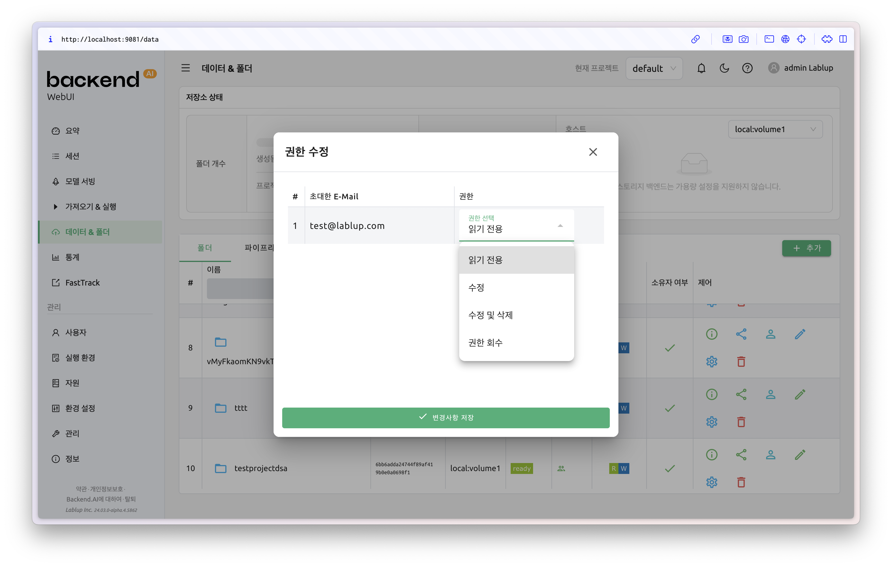
Task: Click rename pencil icon for testprojectdsa
Action: (800, 455)
